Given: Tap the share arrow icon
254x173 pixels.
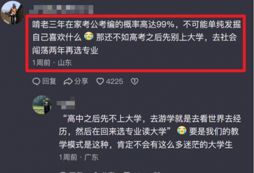Looking at the screenshot, I should tap(68, 81).
